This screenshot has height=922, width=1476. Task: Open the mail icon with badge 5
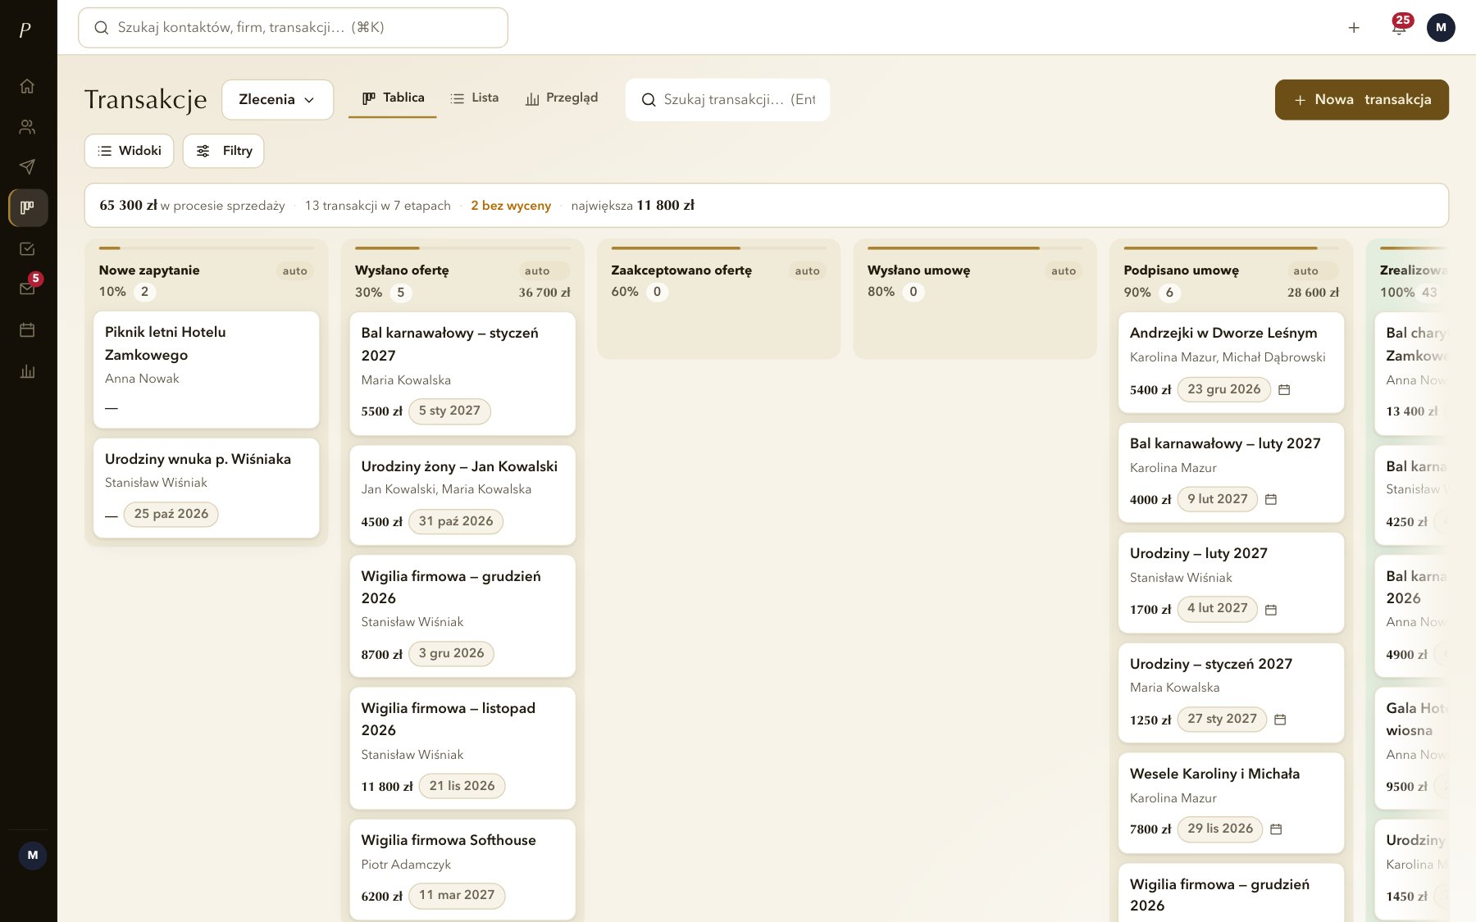(27, 288)
